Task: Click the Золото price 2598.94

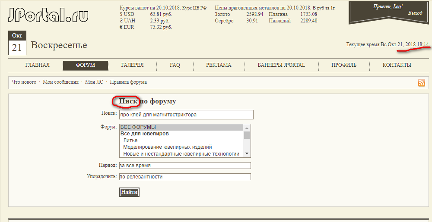Action: pos(255,14)
